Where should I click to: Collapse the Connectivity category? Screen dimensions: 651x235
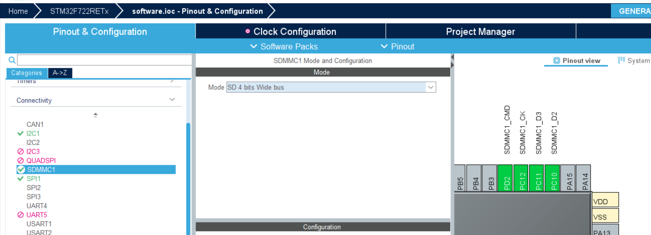tap(172, 100)
